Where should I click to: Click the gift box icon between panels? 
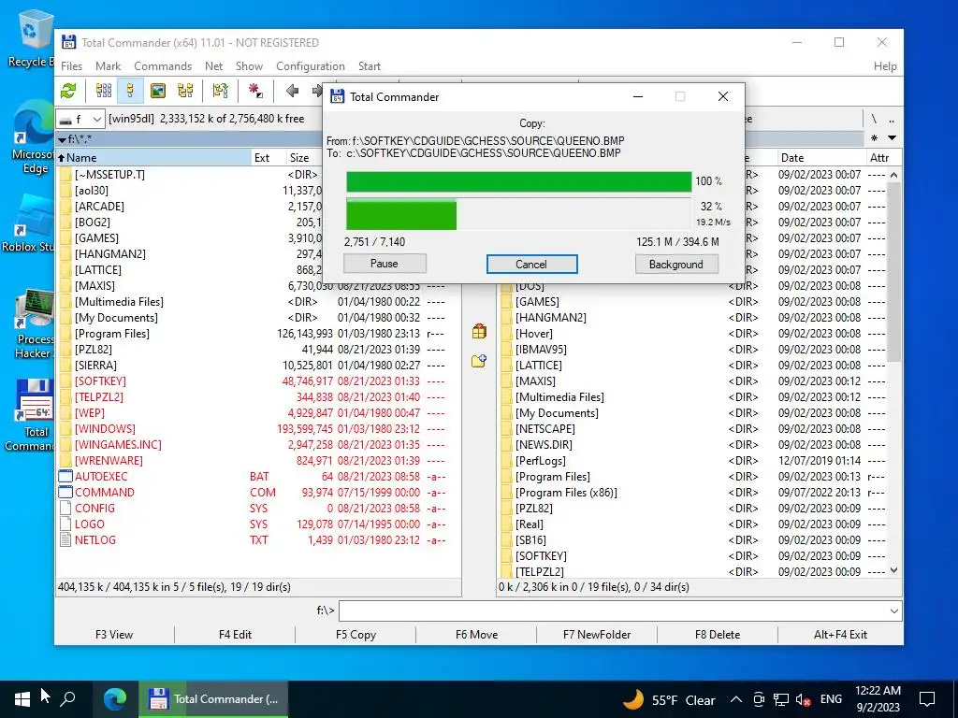(479, 332)
